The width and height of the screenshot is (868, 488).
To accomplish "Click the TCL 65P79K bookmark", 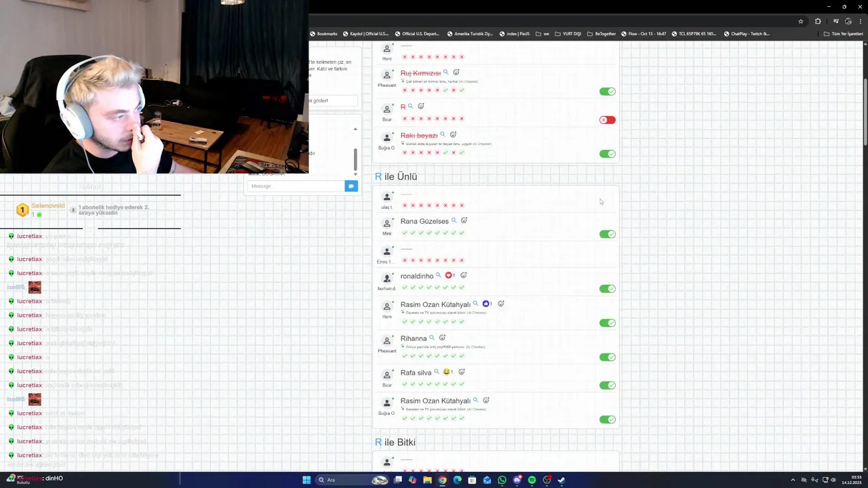I will 694,34.
